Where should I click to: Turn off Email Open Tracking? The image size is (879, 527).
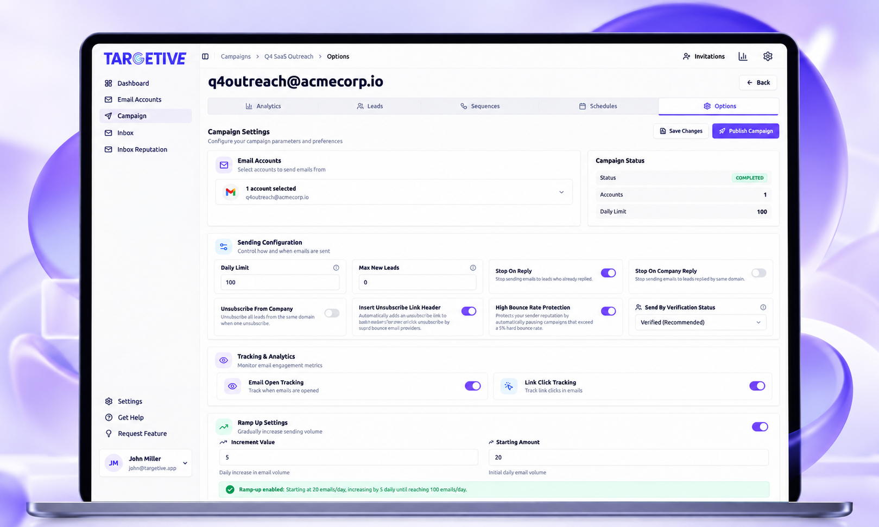[472, 386]
